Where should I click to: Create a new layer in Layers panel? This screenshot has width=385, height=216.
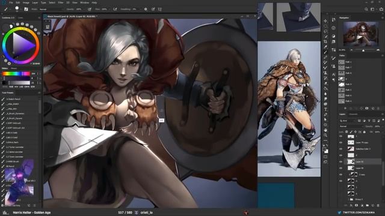(x=373, y=205)
